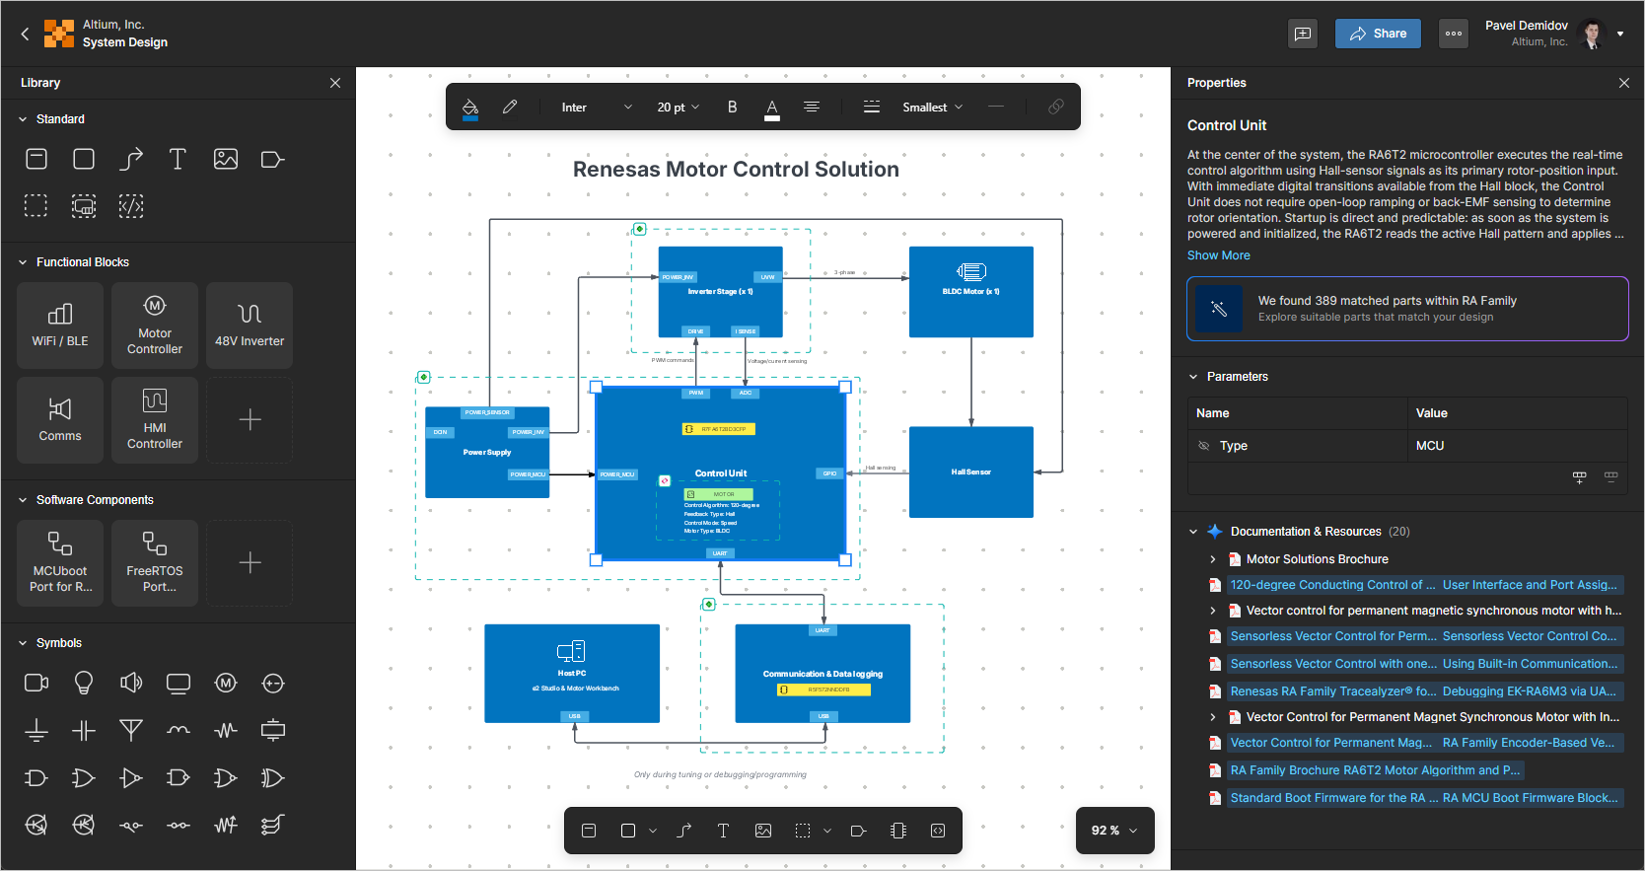The height and width of the screenshot is (871, 1645).
Task: Add the Motor Controller functional block
Action: pyautogui.click(x=155, y=326)
